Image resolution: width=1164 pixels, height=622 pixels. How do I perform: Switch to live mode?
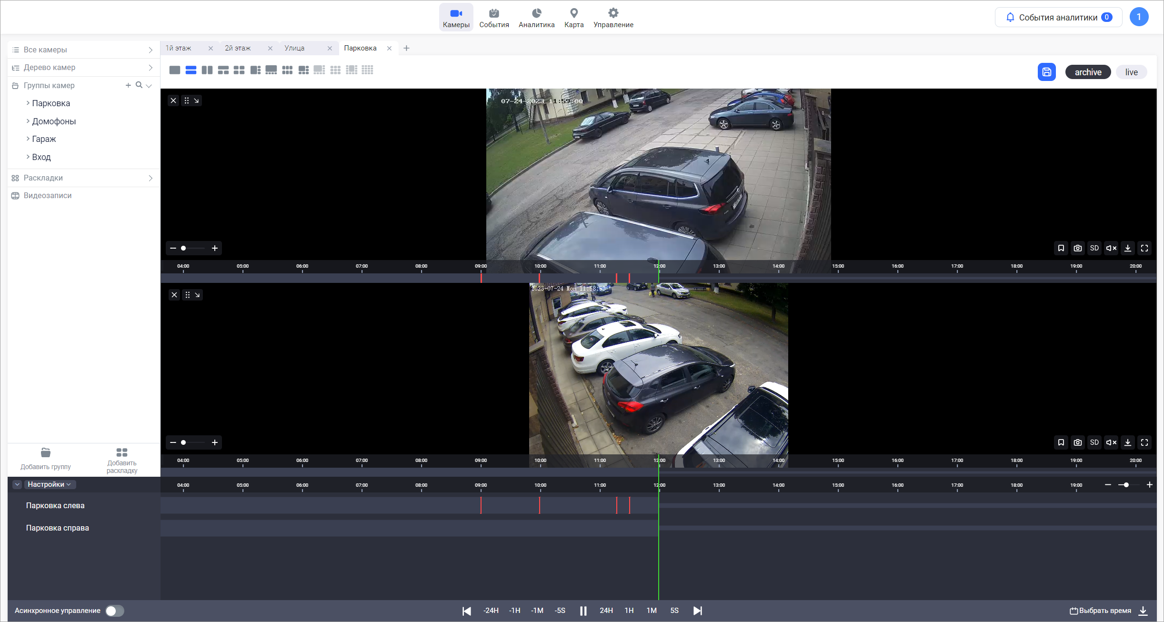[1131, 72]
